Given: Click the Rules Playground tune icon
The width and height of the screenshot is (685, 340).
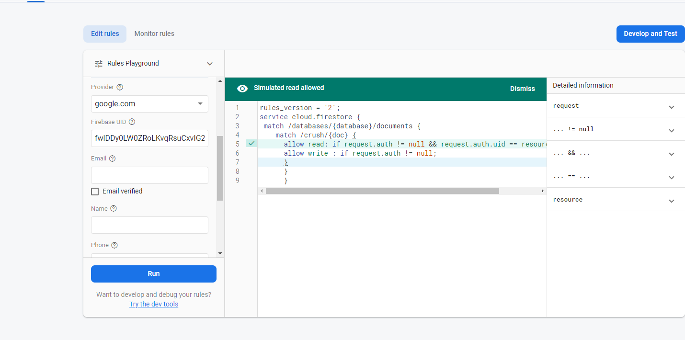Looking at the screenshot, I should (x=99, y=63).
